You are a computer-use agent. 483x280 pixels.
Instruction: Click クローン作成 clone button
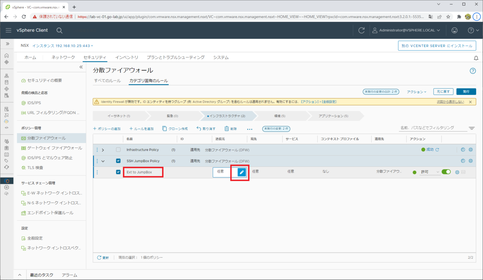tap(175, 129)
